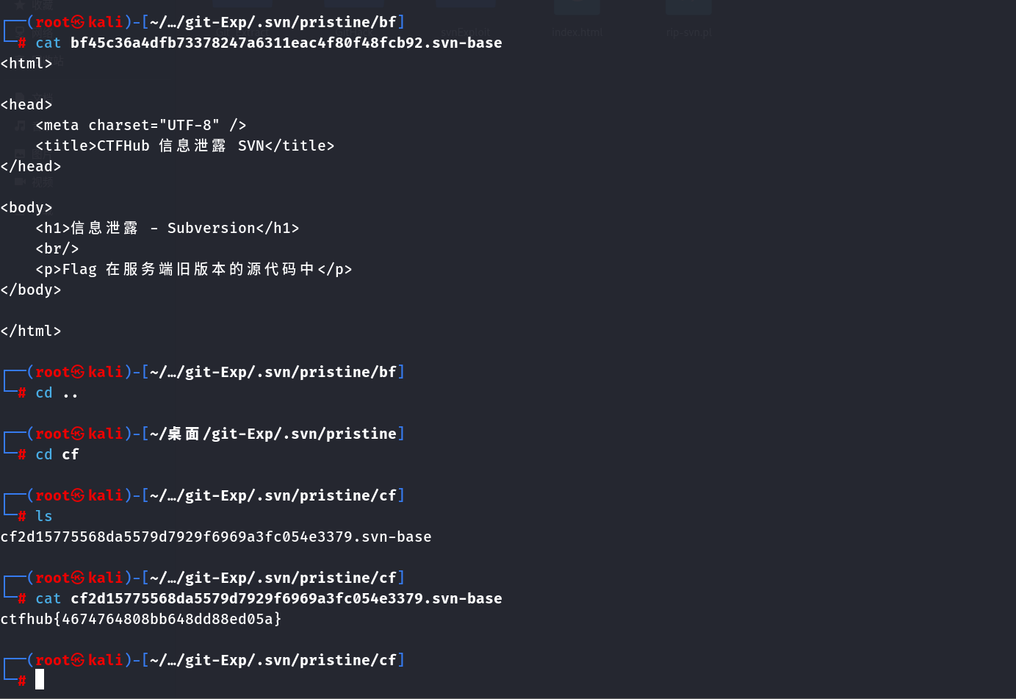1016x699 pixels.
Task: Click the Kali skull symbol in the first prompt
Action: [78, 22]
